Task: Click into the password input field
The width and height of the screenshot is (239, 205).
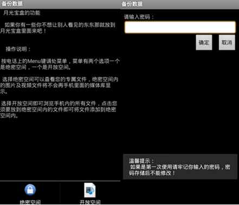Action: click(x=180, y=27)
